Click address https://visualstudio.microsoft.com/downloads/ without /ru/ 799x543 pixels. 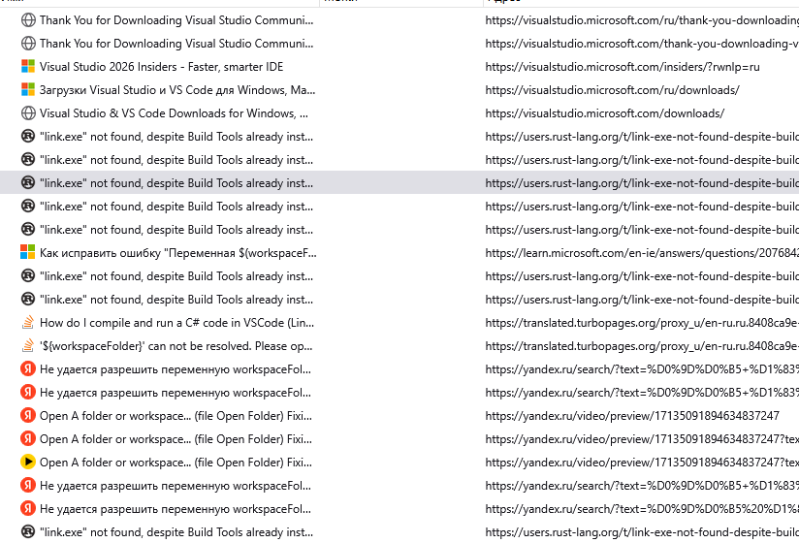[x=604, y=113]
